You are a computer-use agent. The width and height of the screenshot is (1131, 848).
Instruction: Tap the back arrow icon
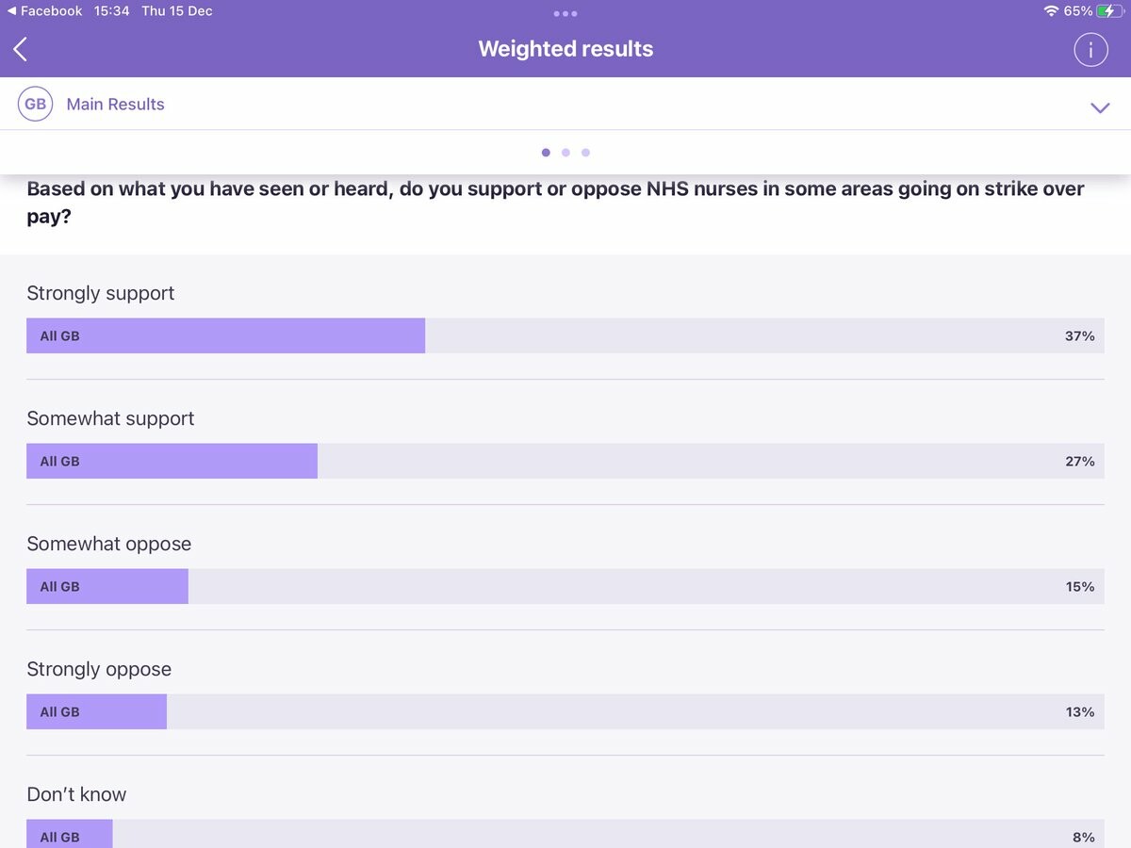click(21, 49)
